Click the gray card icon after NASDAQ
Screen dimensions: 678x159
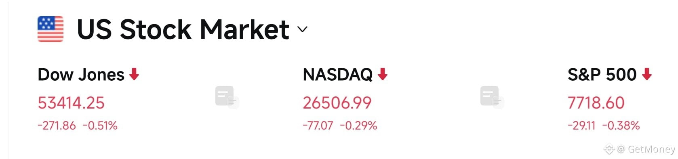tap(492, 97)
